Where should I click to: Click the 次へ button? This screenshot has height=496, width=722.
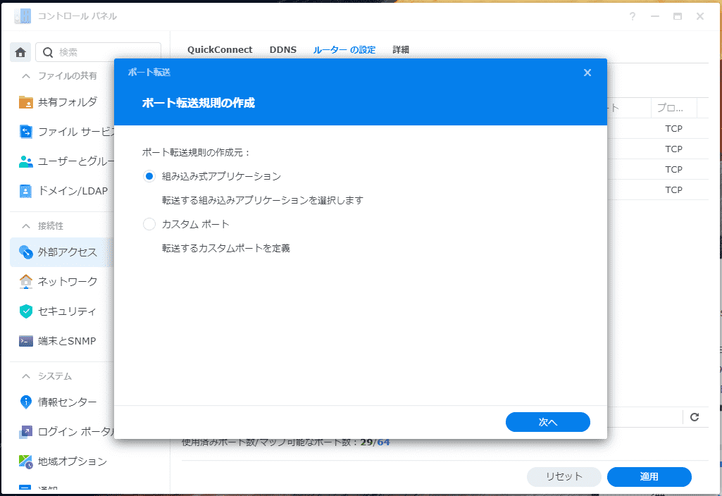(x=547, y=422)
